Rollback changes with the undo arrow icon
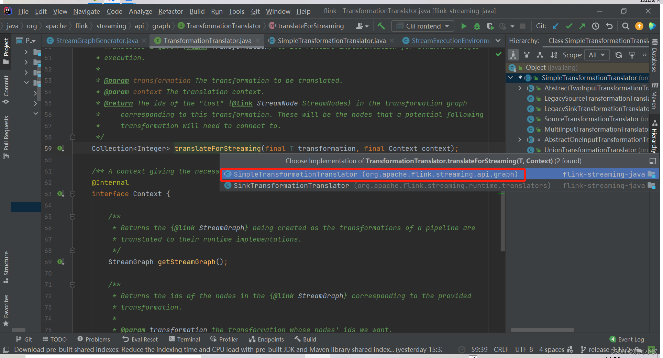This screenshot has height=358, width=663. 609,26
